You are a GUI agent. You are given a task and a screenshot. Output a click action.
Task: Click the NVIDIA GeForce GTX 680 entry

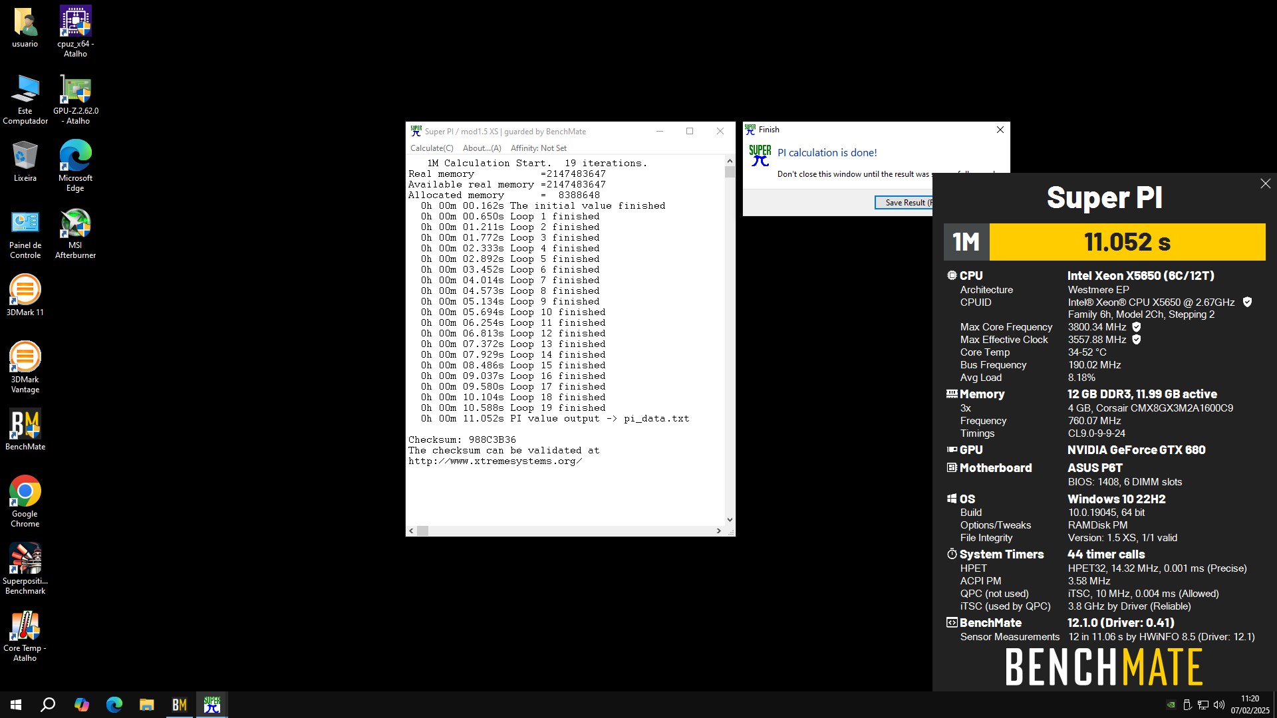tap(1136, 450)
